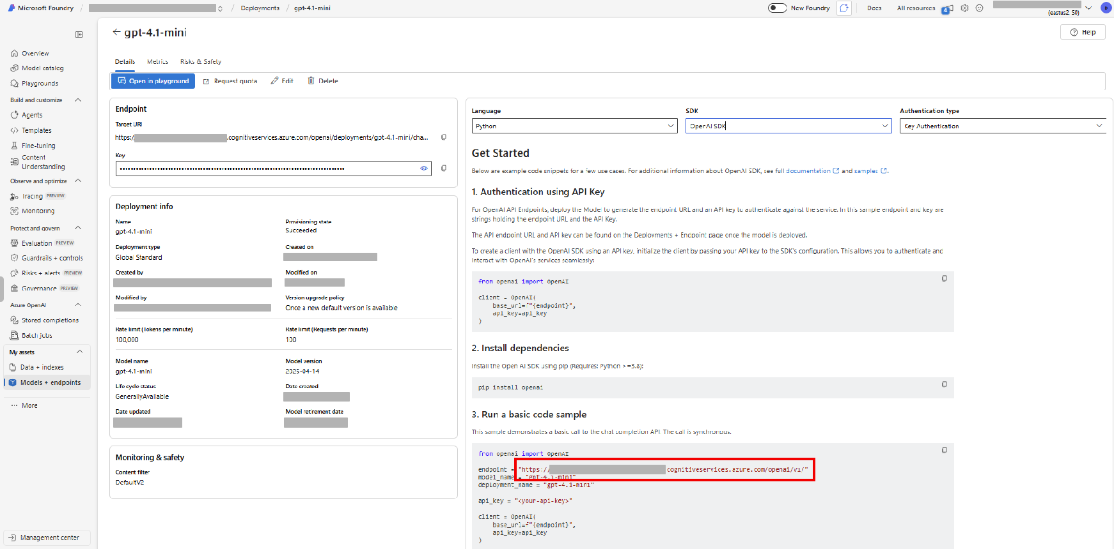The height and width of the screenshot is (549, 1114).
Task: Open the announcements megaphone icon with badge 4
Action: pos(947,9)
